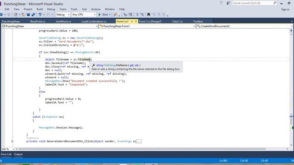Click the Sign in link

(285, 9)
